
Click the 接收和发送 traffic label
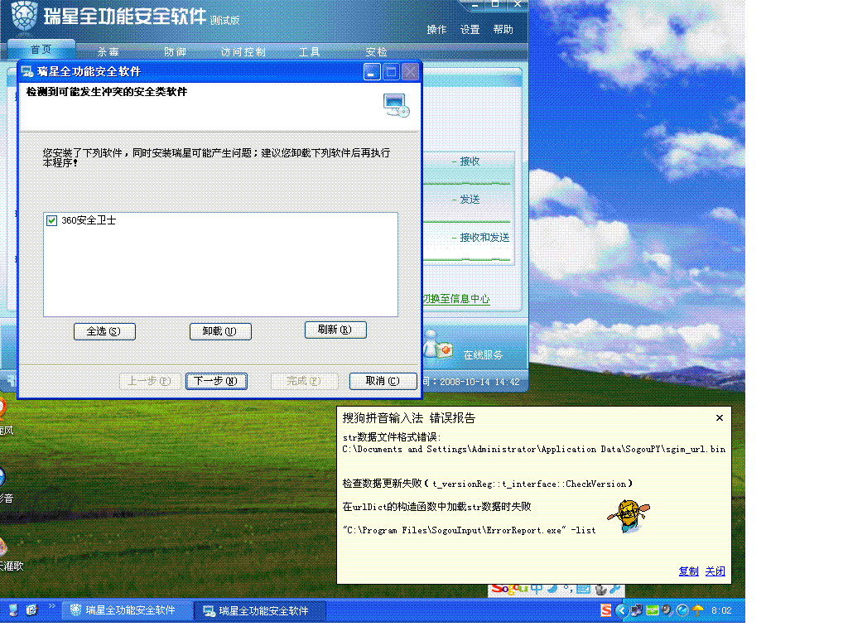pyautogui.click(x=484, y=238)
